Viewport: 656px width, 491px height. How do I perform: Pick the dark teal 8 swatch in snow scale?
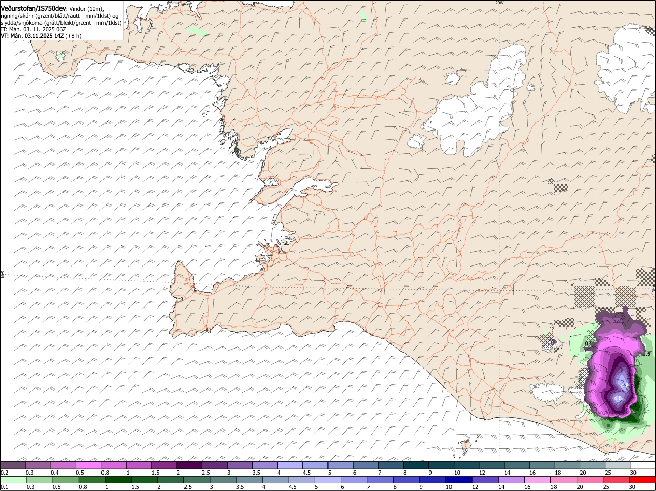point(417,465)
